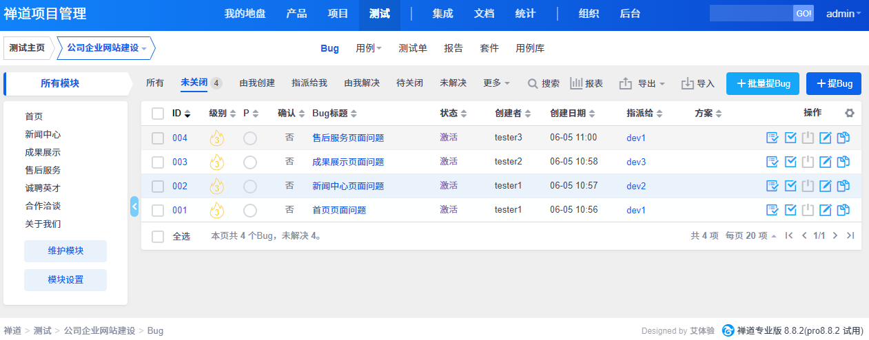
Task: Tick the checkbox for bug 004
Action: point(158,138)
